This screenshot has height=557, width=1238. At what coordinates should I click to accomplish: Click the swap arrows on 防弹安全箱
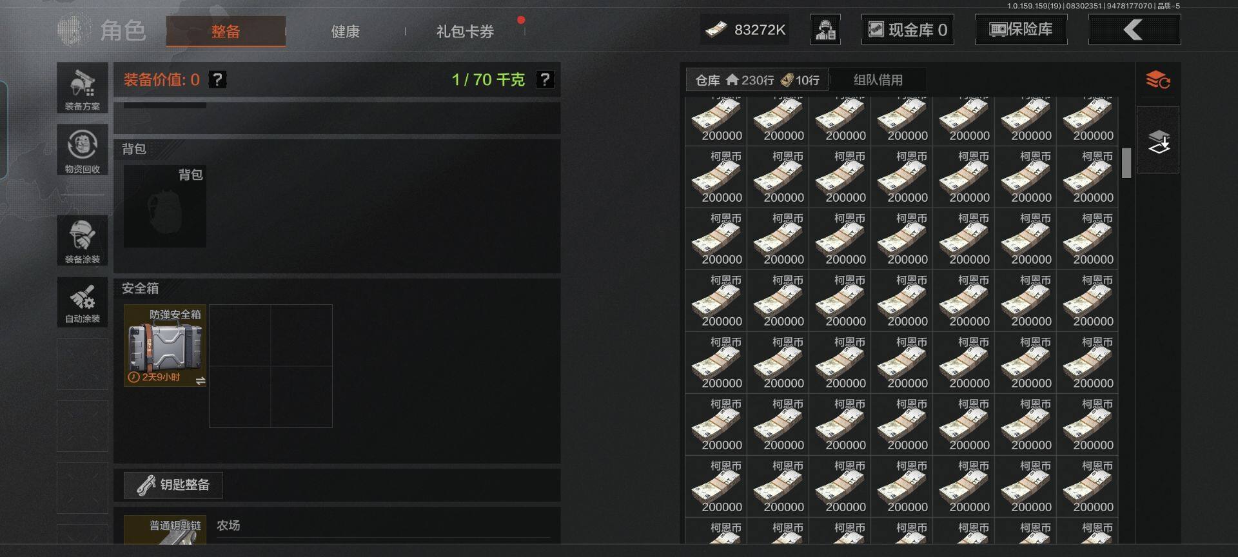click(201, 380)
